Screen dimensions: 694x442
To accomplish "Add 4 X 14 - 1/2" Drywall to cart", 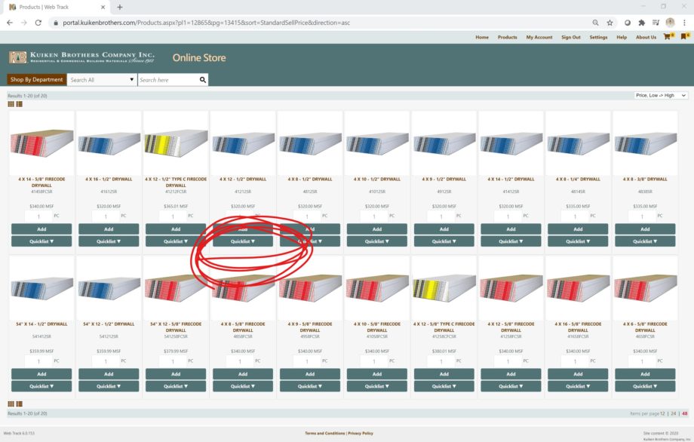I will tap(511, 229).
